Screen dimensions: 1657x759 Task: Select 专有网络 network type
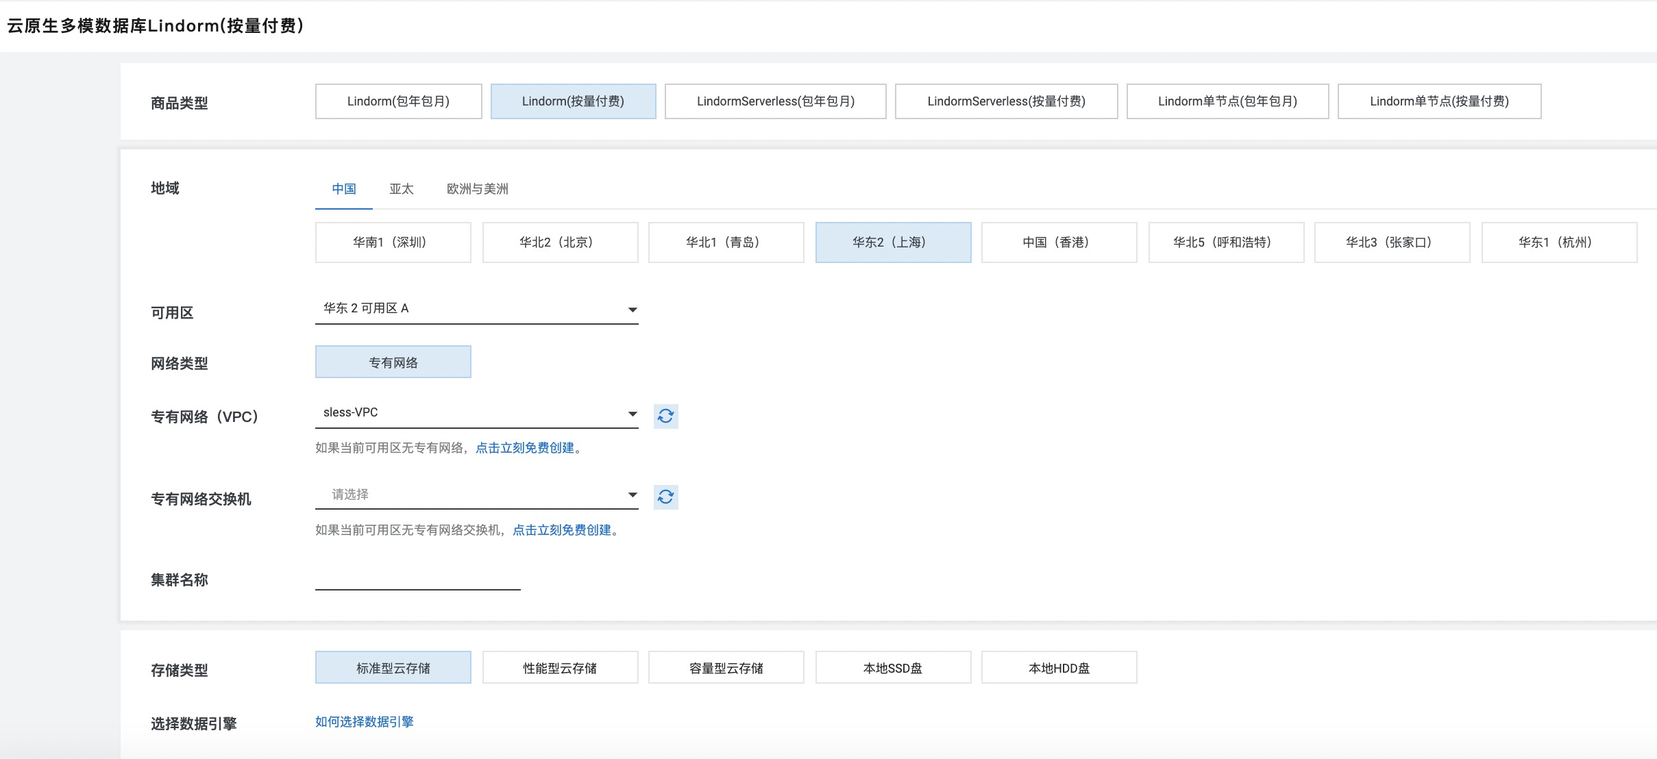click(393, 362)
